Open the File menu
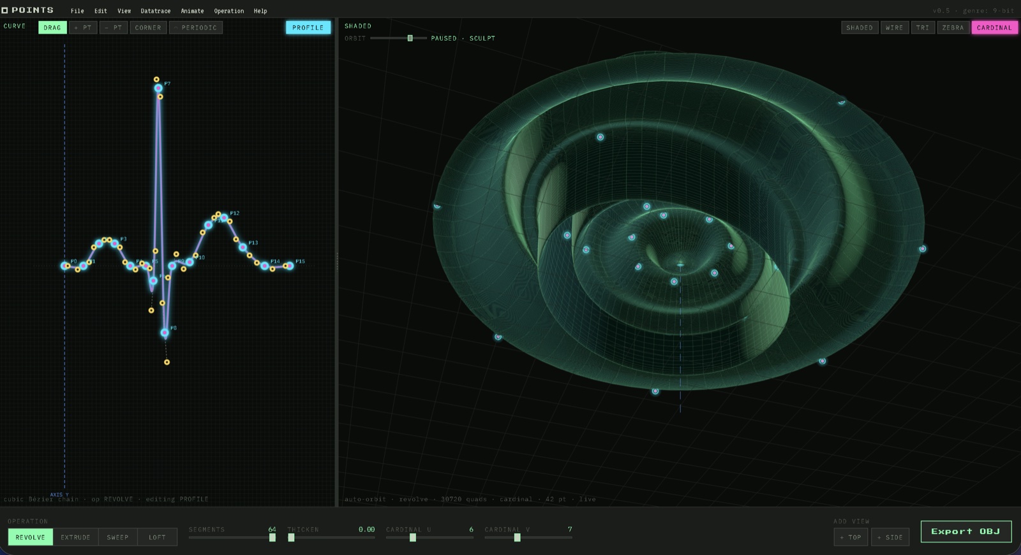This screenshot has width=1021, height=555. point(77,11)
